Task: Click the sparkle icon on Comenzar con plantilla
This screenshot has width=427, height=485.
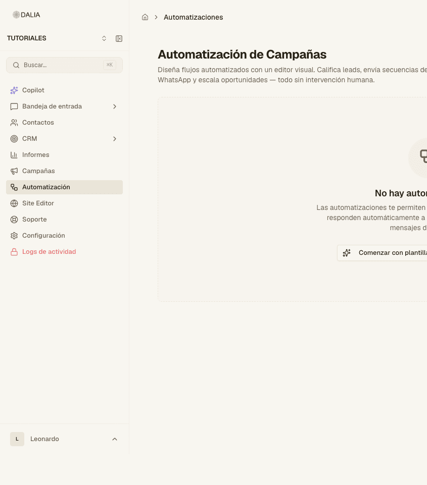Action: point(347,253)
